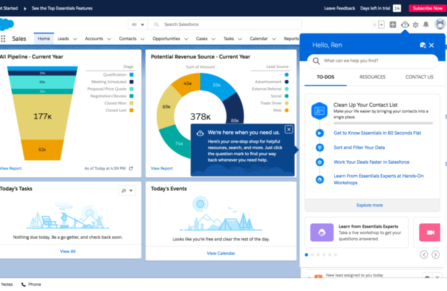
Task: Open the help question mark icon
Action: pos(405,25)
